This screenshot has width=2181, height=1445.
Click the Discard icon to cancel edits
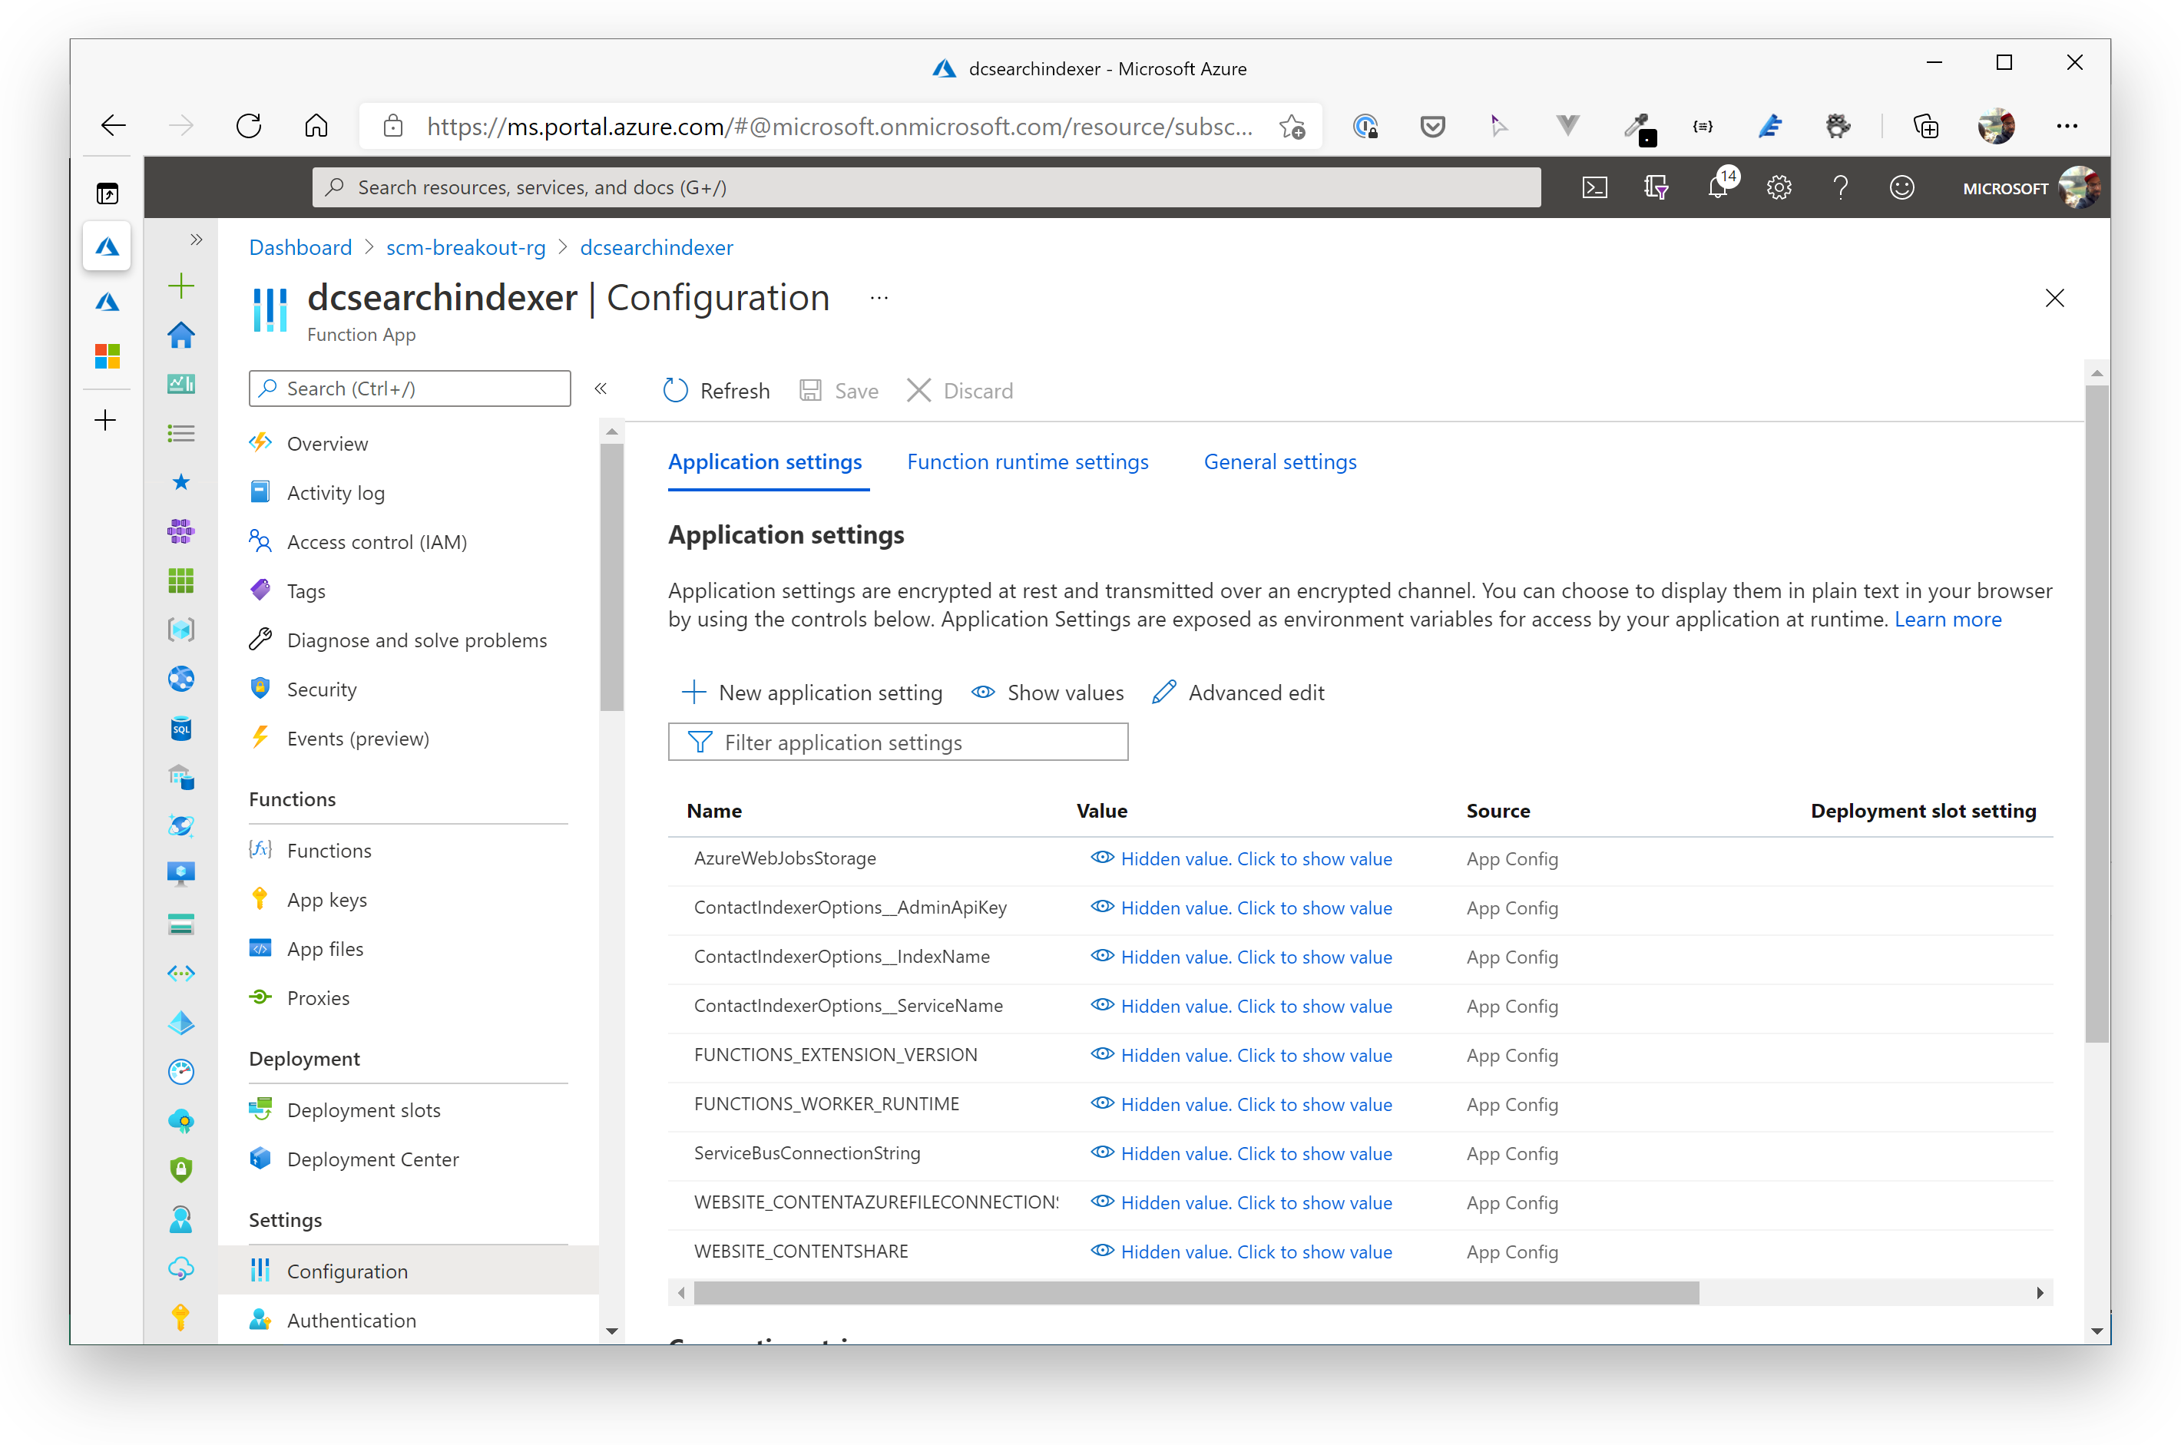click(916, 390)
